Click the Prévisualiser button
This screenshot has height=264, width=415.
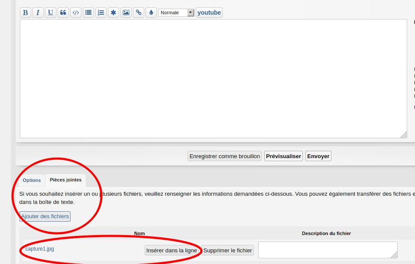283,156
